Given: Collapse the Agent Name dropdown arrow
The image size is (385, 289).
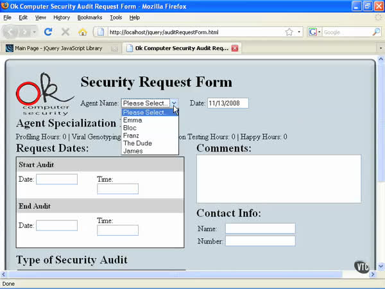Looking at the screenshot, I should (x=174, y=103).
